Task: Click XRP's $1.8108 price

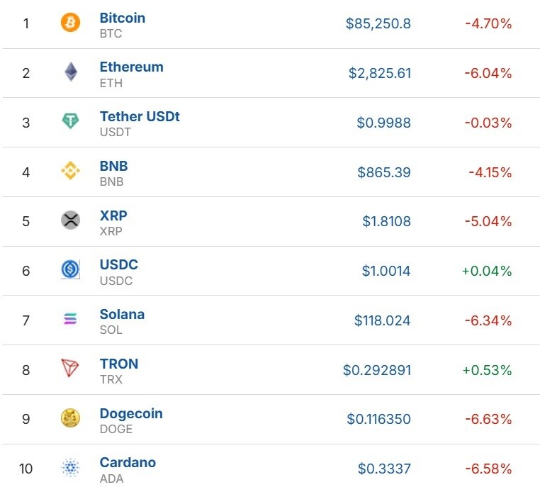Action: pyautogui.click(x=386, y=221)
